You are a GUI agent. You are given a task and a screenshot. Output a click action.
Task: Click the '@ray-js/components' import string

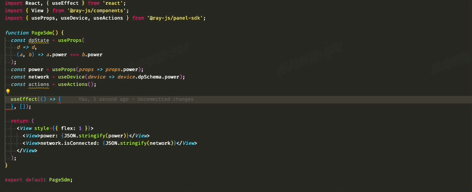[x=96, y=11]
